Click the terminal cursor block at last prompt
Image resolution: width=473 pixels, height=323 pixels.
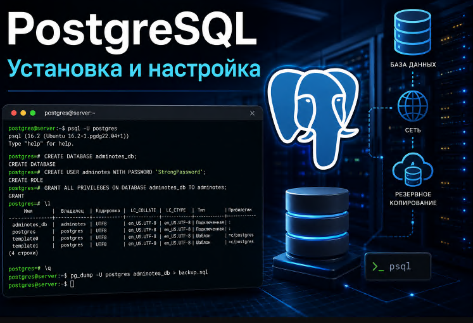click(x=72, y=284)
